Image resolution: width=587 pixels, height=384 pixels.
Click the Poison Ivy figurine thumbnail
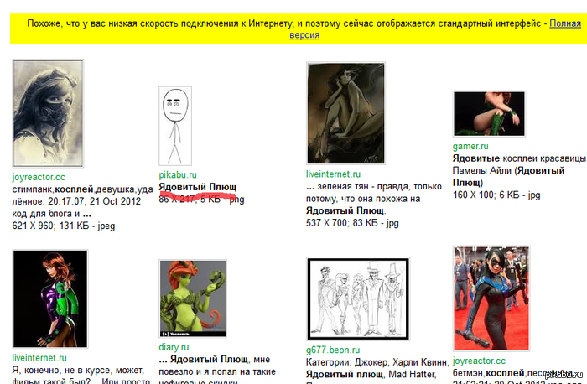pyautogui.click(x=192, y=298)
